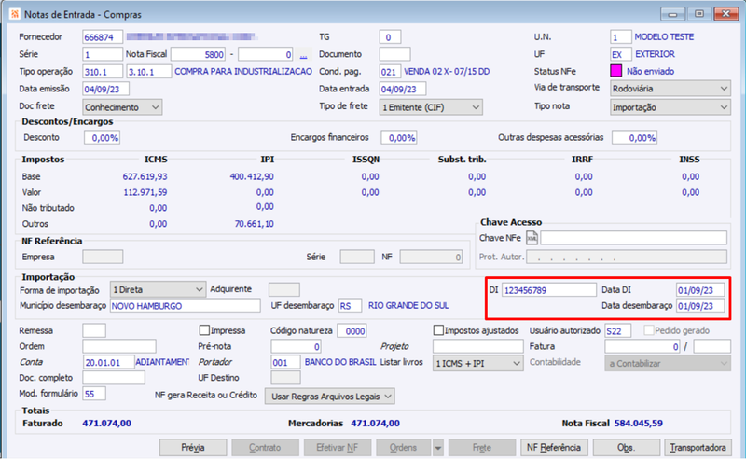The width and height of the screenshot is (746, 460).
Task: Enable the Impostos ajustados checkbox
Action: pyautogui.click(x=438, y=330)
